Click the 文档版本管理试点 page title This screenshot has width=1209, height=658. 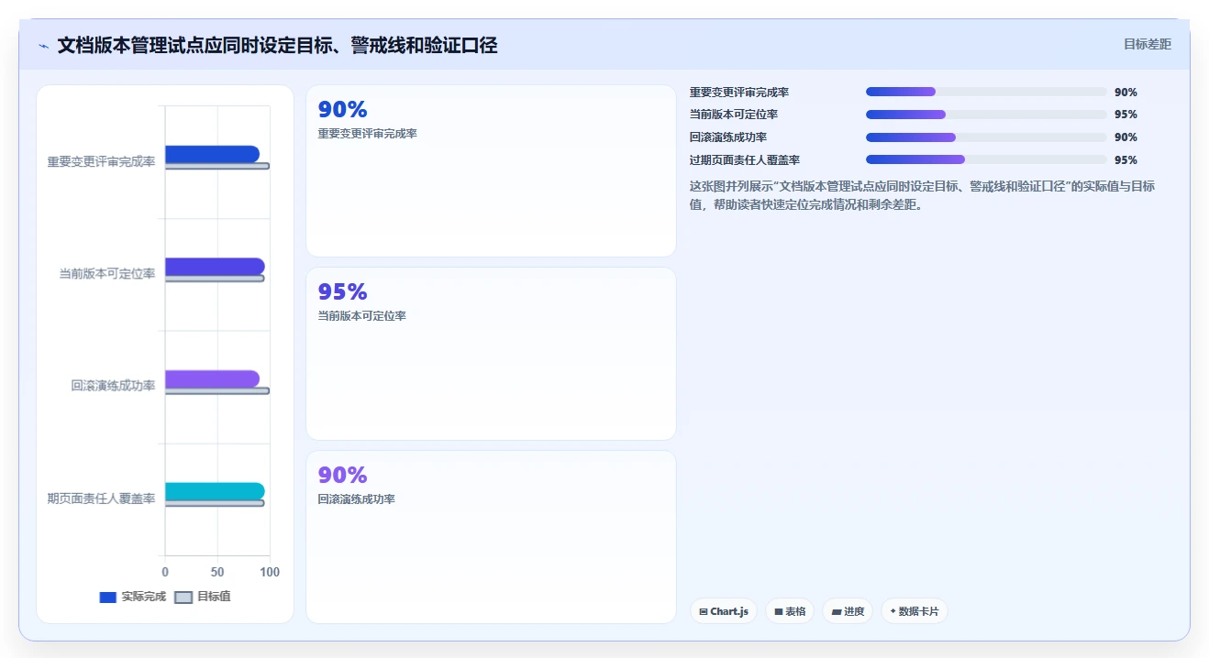click(277, 45)
